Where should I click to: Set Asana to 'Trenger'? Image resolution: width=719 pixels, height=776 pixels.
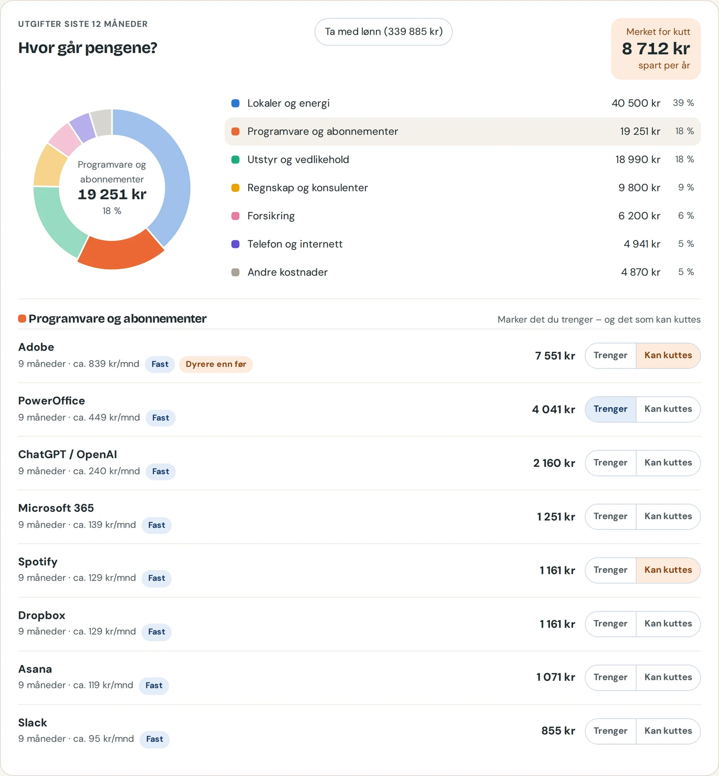click(x=610, y=678)
